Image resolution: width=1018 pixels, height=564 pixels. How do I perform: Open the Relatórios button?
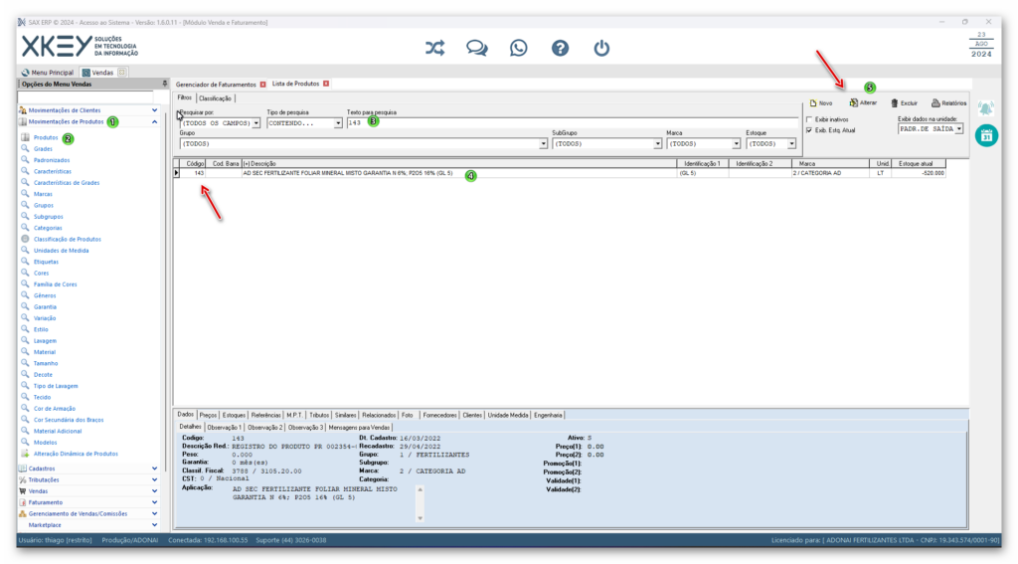coord(948,103)
